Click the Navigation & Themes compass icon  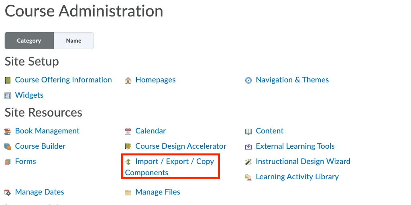coord(248,80)
